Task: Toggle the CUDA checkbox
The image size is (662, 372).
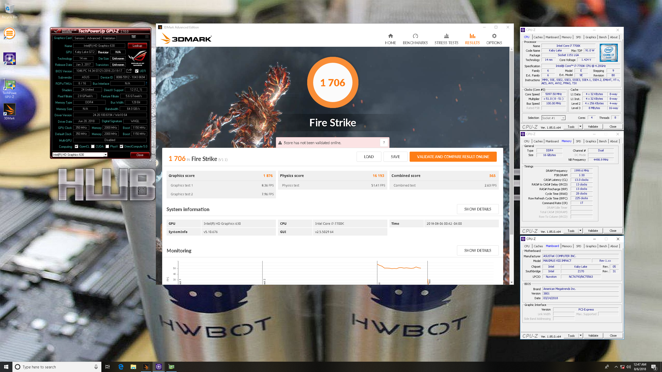Action: click(x=93, y=146)
